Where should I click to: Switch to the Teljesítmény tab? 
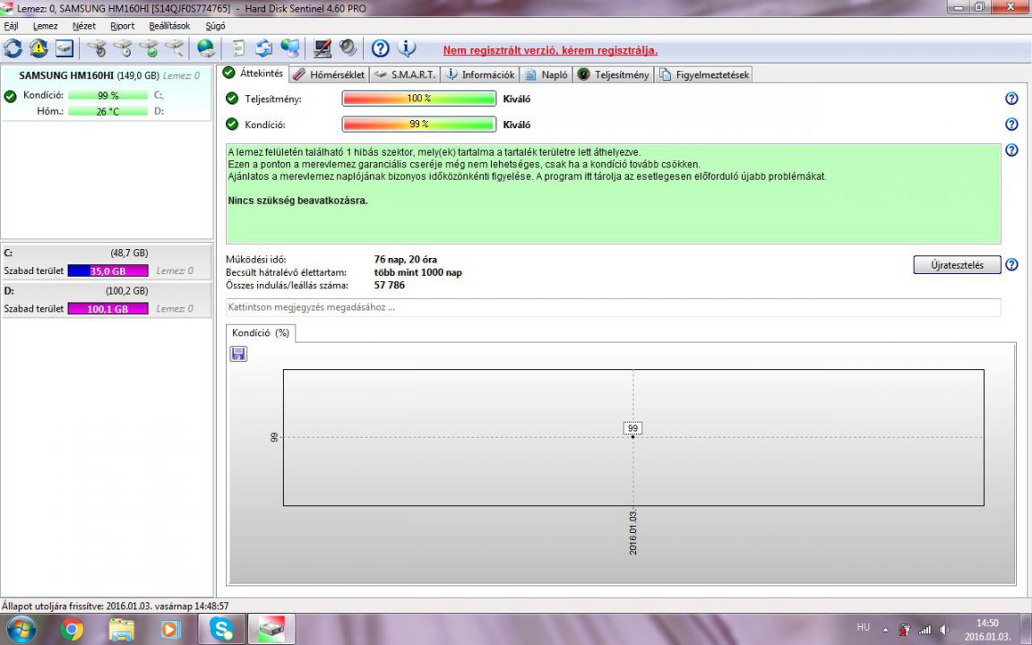614,74
